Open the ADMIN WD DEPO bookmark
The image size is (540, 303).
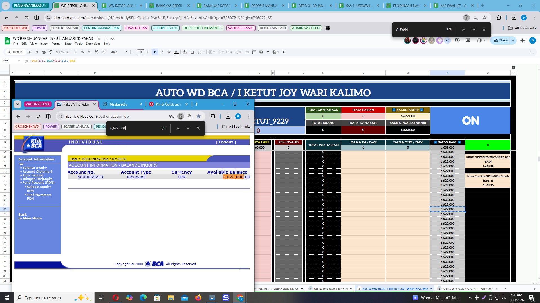306,28
